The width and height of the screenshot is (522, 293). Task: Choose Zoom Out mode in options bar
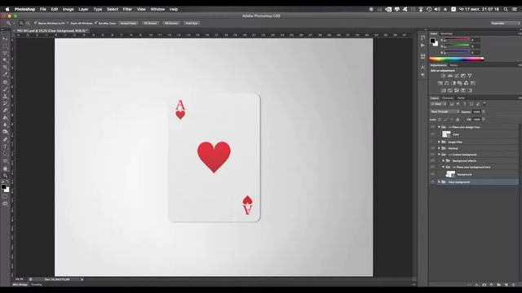[x=28, y=24]
